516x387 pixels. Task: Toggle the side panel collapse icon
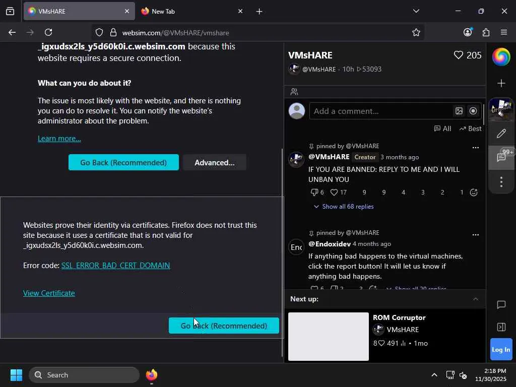coord(501,327)
